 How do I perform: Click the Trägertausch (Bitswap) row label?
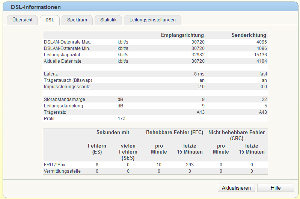click(68, 80)
